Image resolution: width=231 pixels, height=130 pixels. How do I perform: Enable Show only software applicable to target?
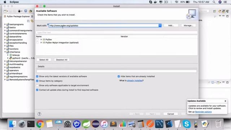[37, 85]
